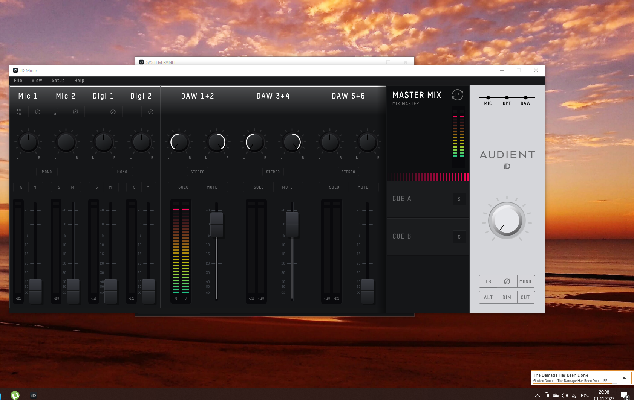This screenshot has height=400, width=634.
Task: Open the system volume tray icon
Action: [x=565, y=395]
